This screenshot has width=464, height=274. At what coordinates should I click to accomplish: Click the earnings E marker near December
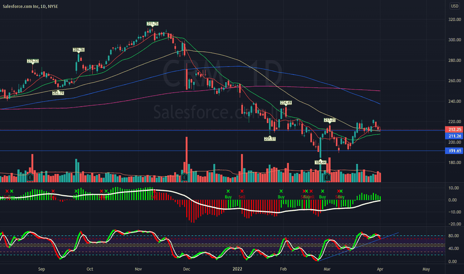184,177
